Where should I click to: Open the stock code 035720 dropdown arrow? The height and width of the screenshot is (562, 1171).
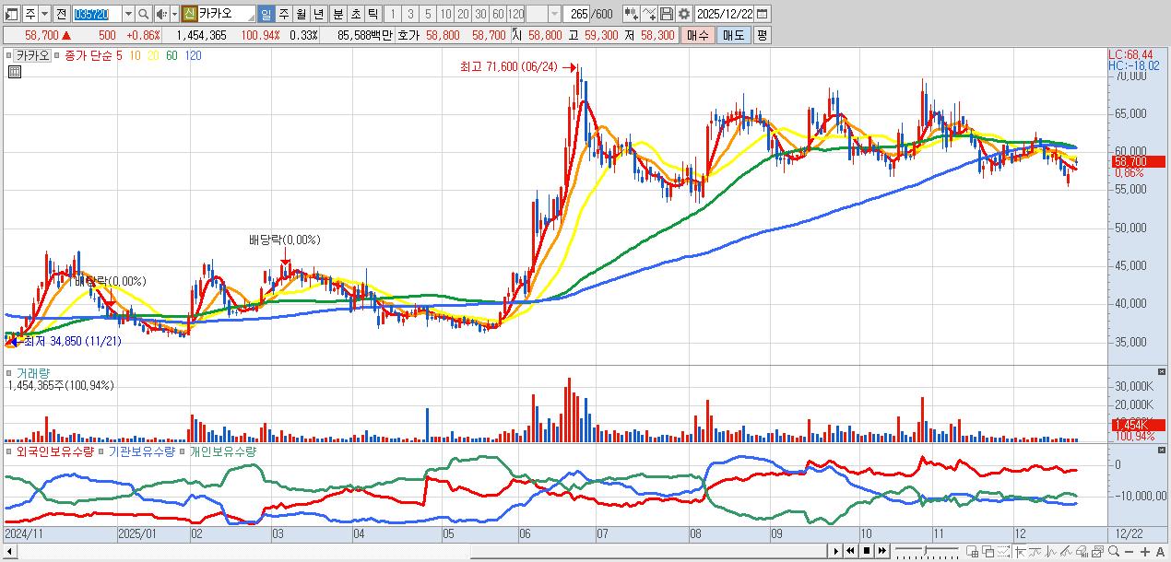[x=127, y=14]
